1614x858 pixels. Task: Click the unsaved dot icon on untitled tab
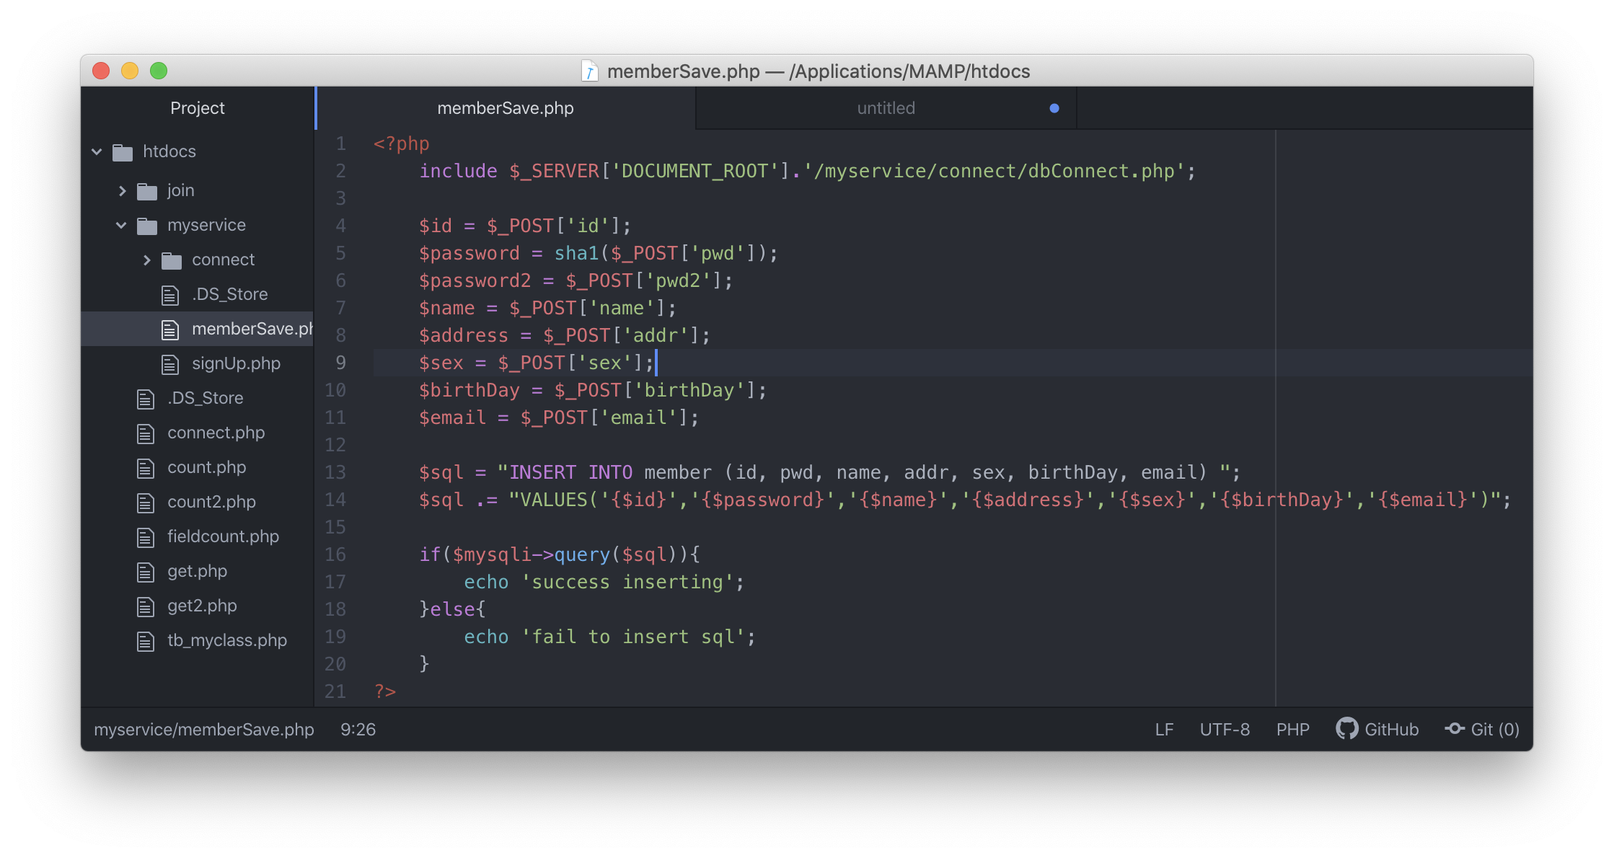click(x=1054, y=106)
